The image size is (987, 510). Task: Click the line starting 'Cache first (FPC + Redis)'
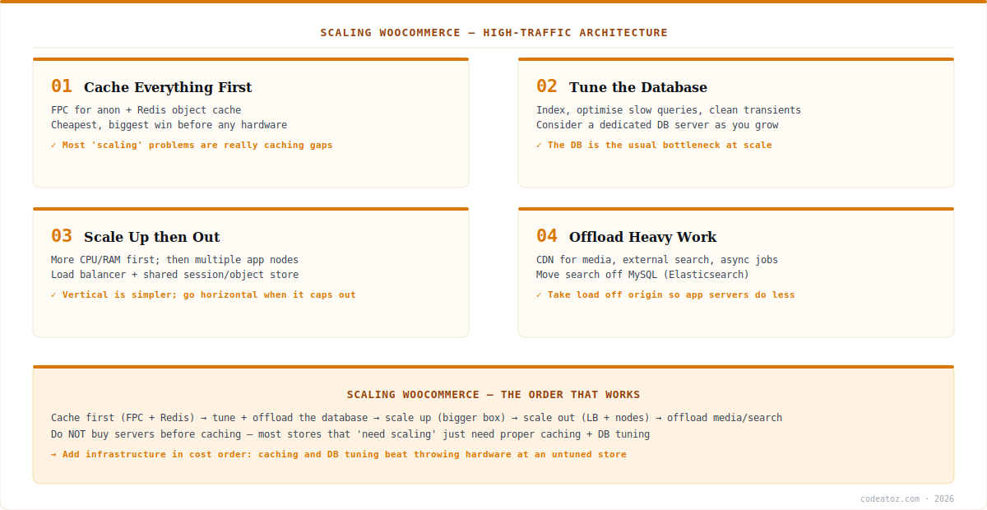(416, 418)
